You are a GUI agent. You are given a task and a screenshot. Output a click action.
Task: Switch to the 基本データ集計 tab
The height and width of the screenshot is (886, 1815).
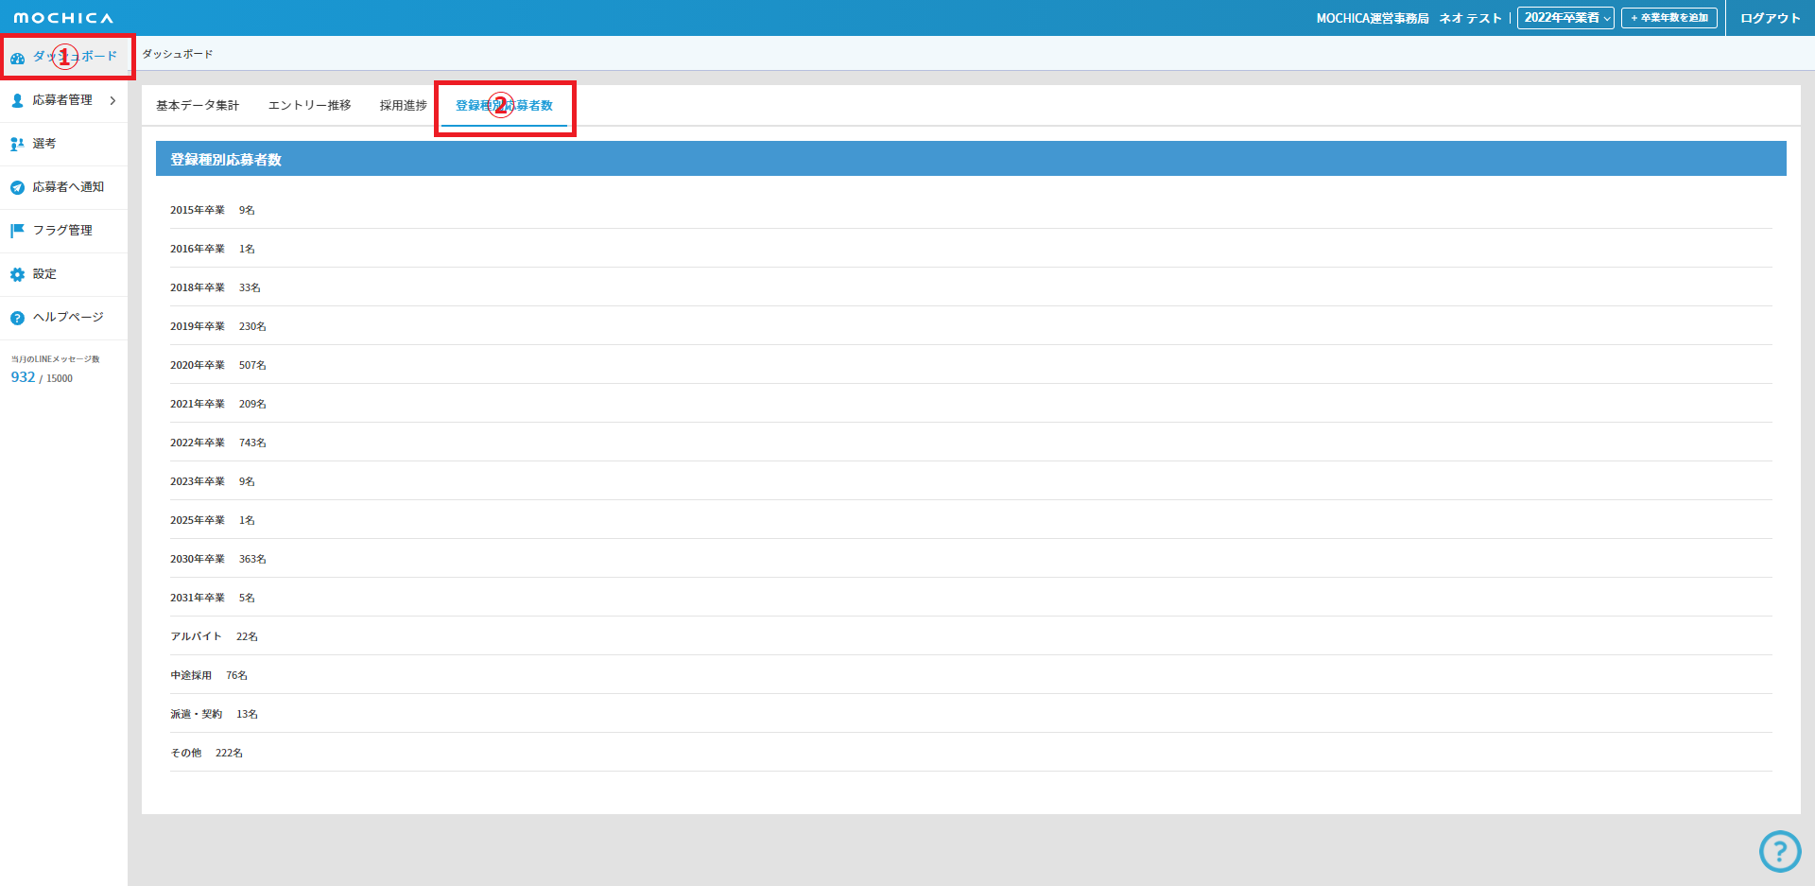pyautogui.click(x=198, y=105)
